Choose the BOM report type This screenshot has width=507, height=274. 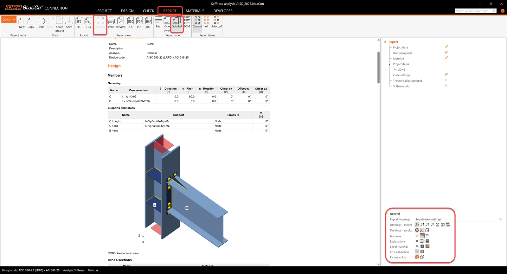coord(187,22)
